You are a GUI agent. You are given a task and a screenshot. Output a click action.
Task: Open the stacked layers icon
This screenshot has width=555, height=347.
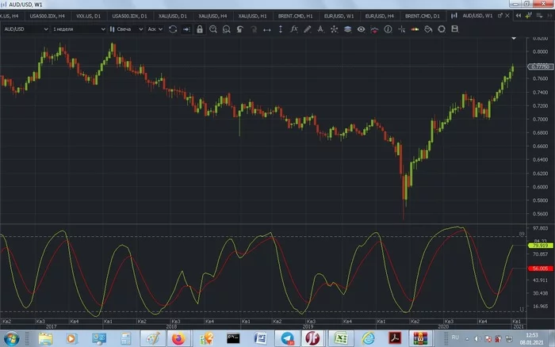pyautogui.click(x=347, y=29)
